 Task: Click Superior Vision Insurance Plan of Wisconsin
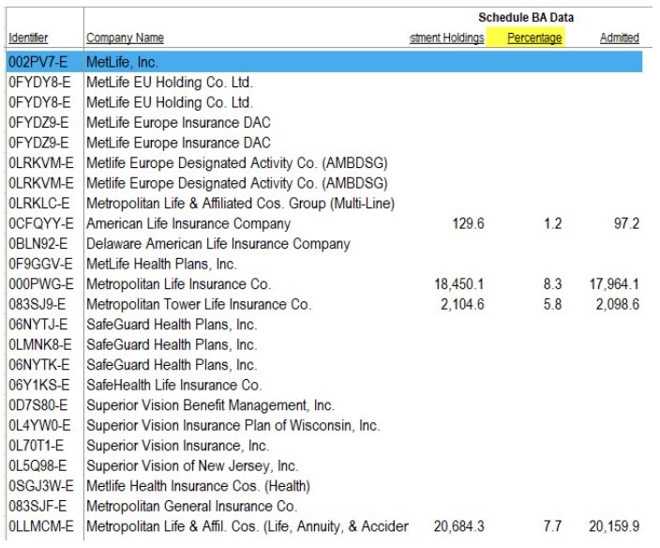coord(233,426)
